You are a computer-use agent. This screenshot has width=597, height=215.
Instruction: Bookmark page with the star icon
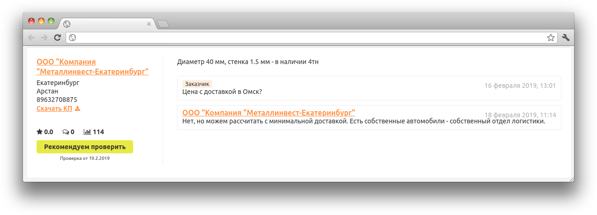(551, 38)
